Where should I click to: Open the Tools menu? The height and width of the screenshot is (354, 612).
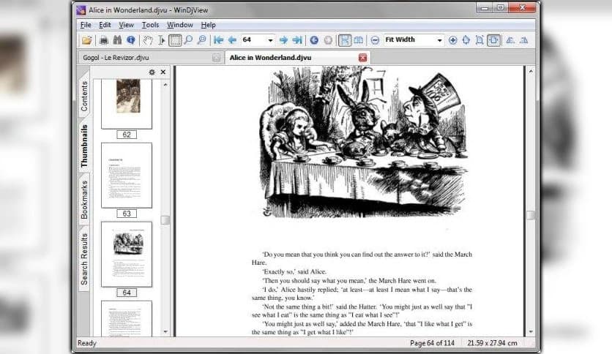pos(150,25)
